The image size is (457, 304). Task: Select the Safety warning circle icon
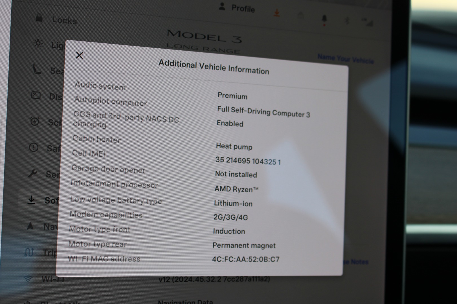(x=34, y=147)
